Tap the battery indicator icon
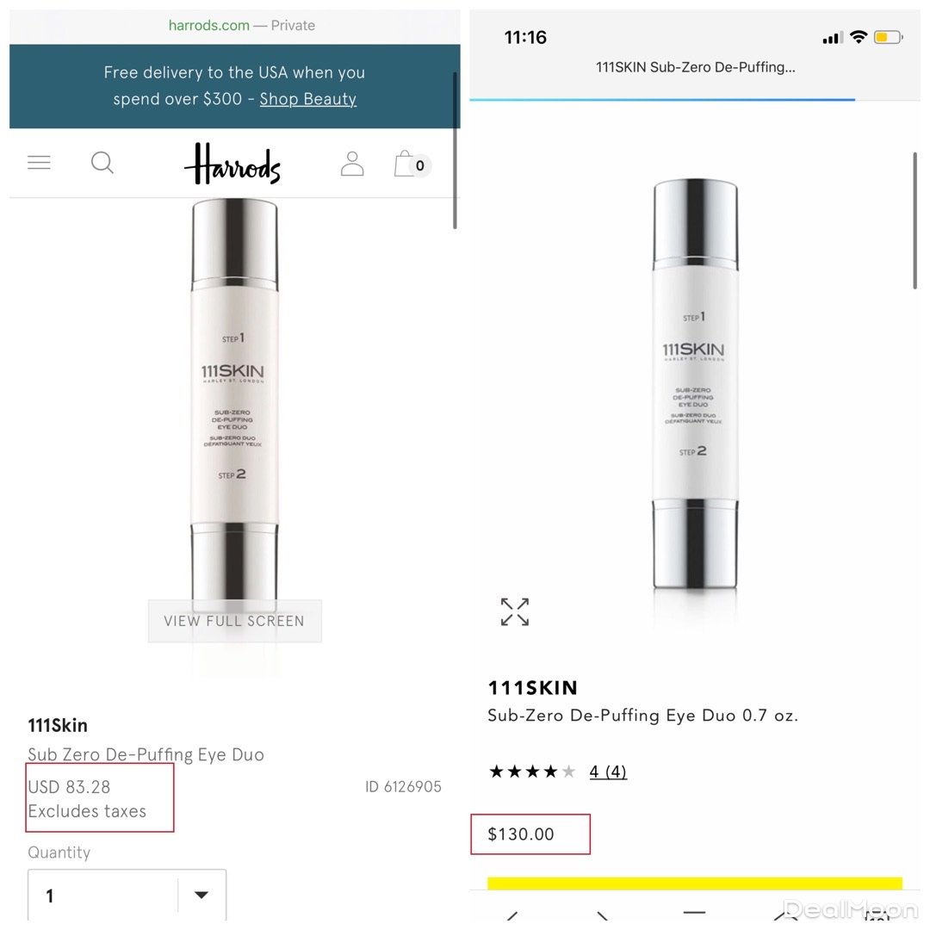This screenshot has width=930, height=930. click(888, 37)
